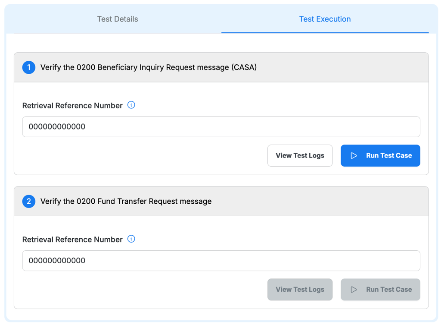This screenshot has width=441, height=325.
Task: Click the info icon beside Retrieval Reference Number in step 1
Action: tap(131, 105)
